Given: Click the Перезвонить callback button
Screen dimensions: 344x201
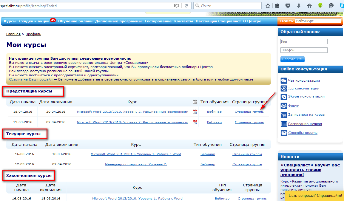Looking at the screenshot, I should (x=292, y=59).
